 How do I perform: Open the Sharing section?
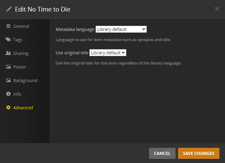pos(17,54)
